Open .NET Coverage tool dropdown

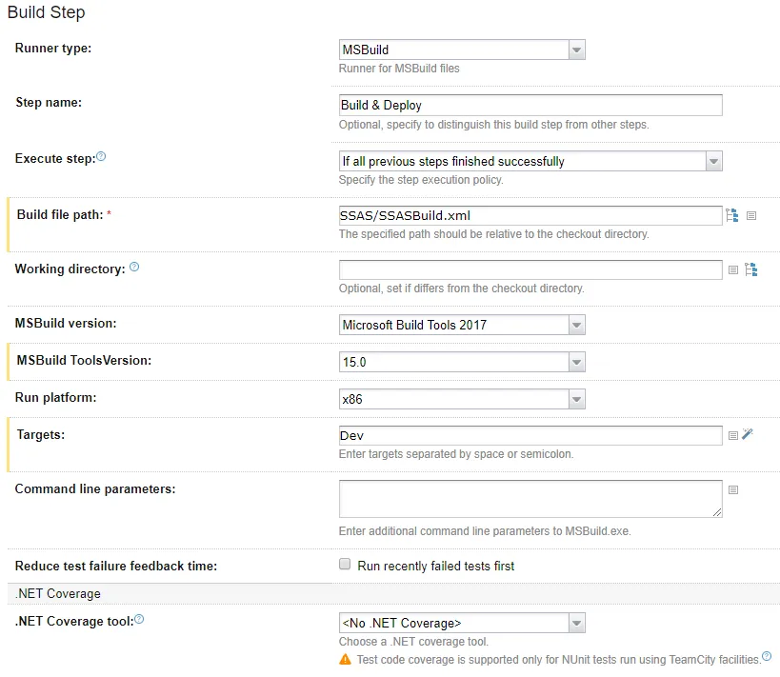click(462, 624)
